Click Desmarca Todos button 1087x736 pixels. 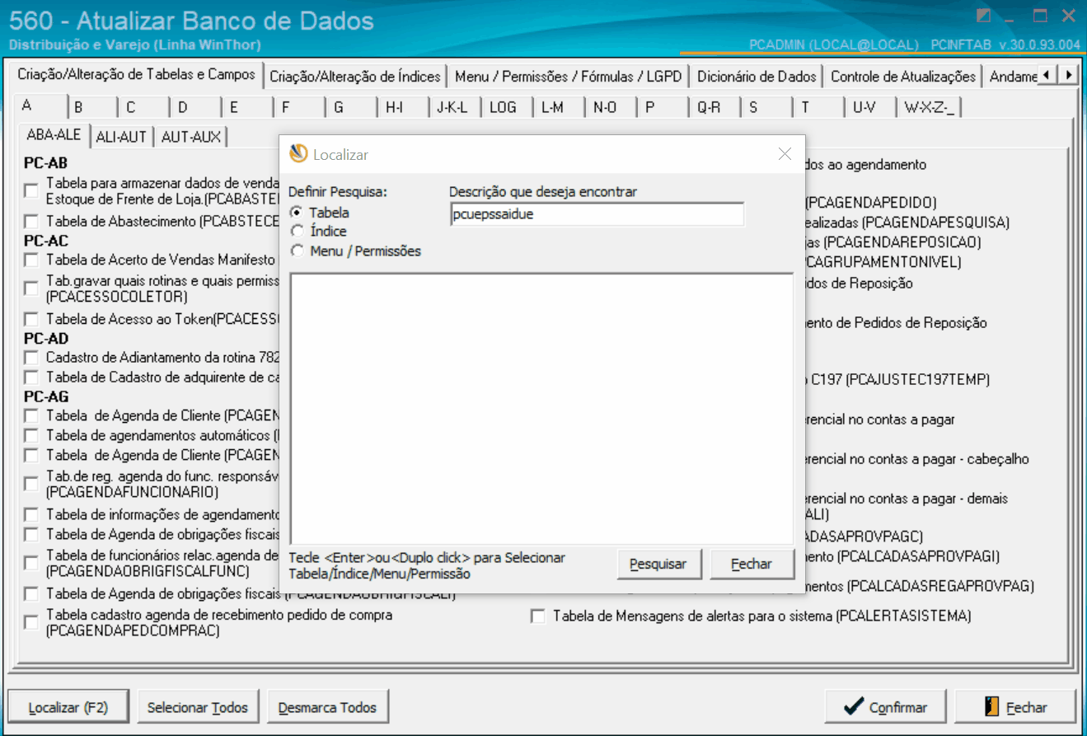327,707
